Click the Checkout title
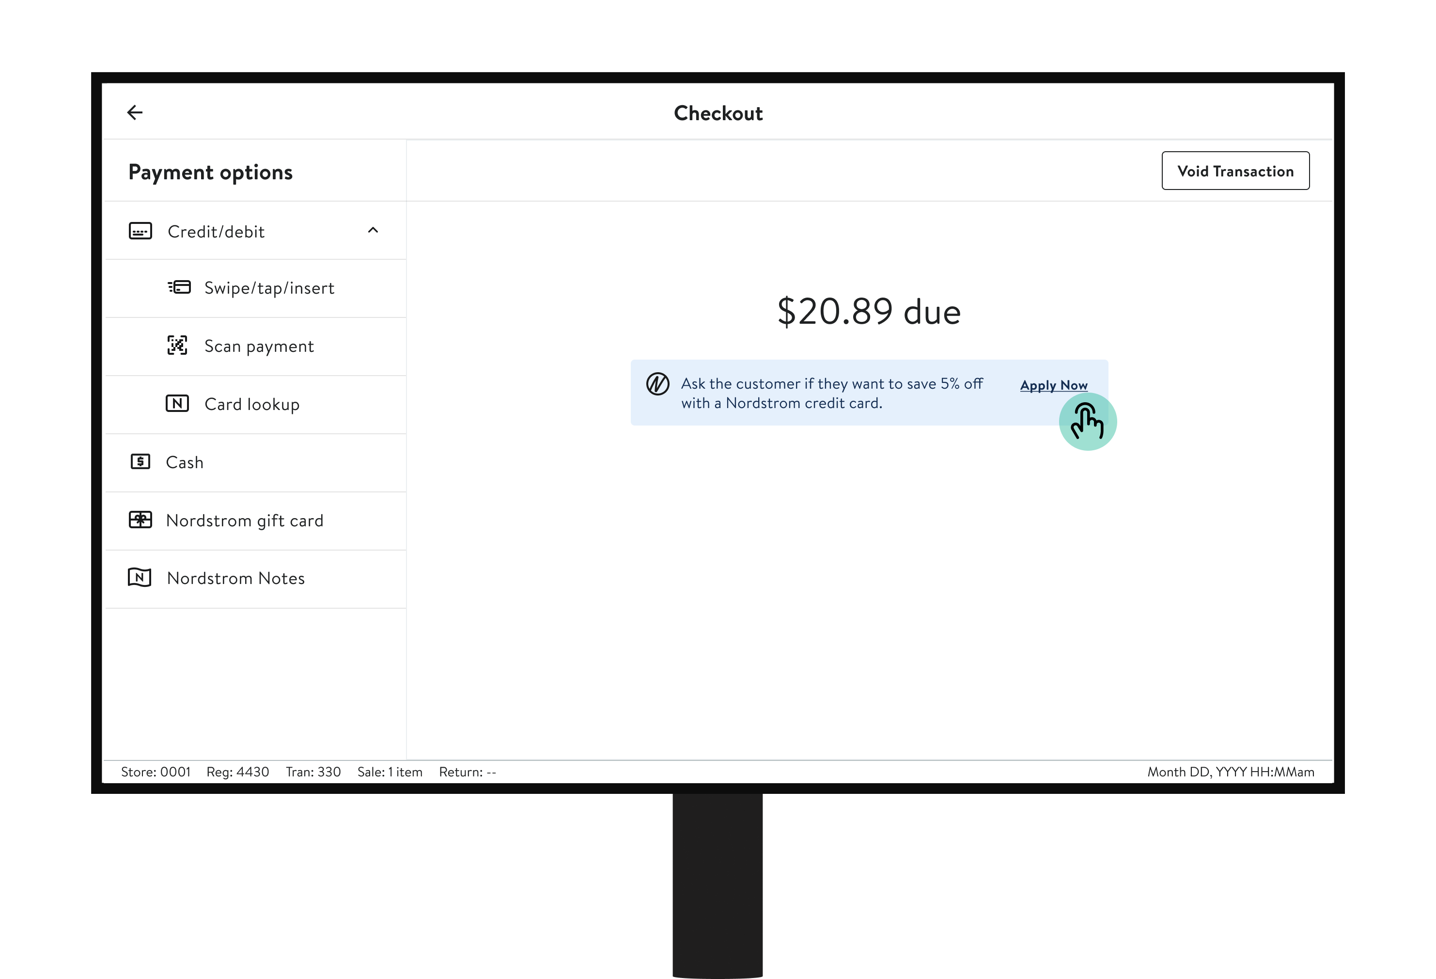Image resolution: width=1436 pixels, height=979 pixels. 718,113
